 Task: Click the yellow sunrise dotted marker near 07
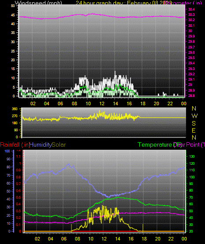tap(71, 228)
